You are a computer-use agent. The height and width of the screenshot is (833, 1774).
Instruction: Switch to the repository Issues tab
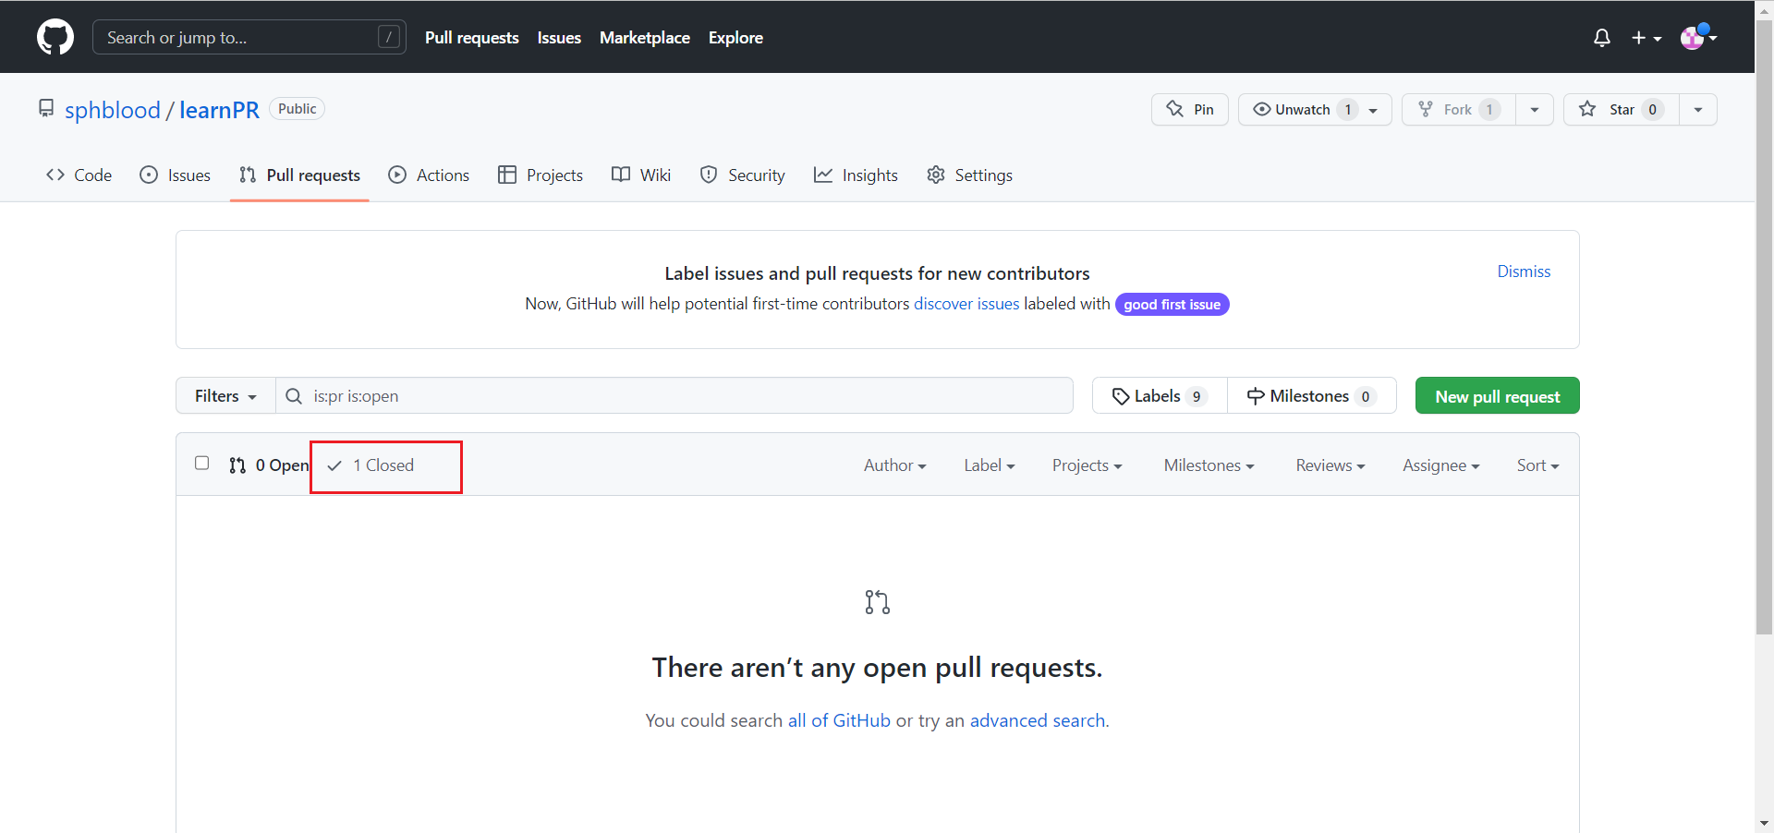(176, 175)
